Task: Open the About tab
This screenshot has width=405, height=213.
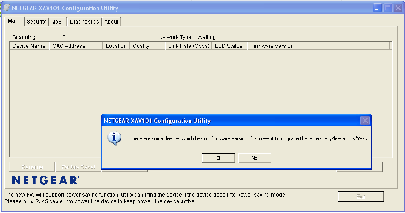Action: tap(111, 22)
